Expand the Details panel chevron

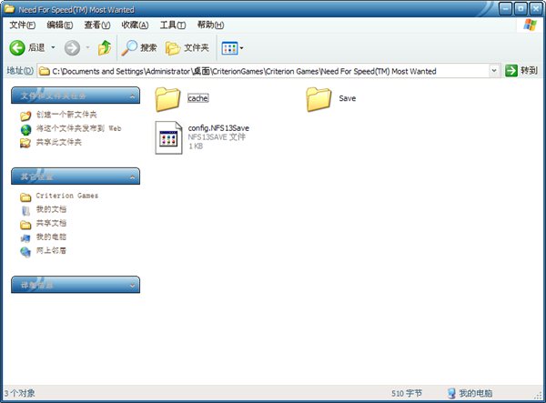point(132,286)
